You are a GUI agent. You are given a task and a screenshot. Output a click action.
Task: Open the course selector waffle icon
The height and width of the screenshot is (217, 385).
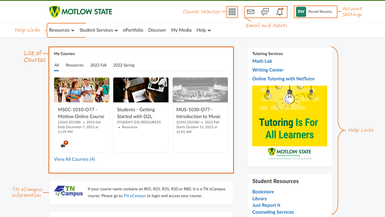pos(232,12)
